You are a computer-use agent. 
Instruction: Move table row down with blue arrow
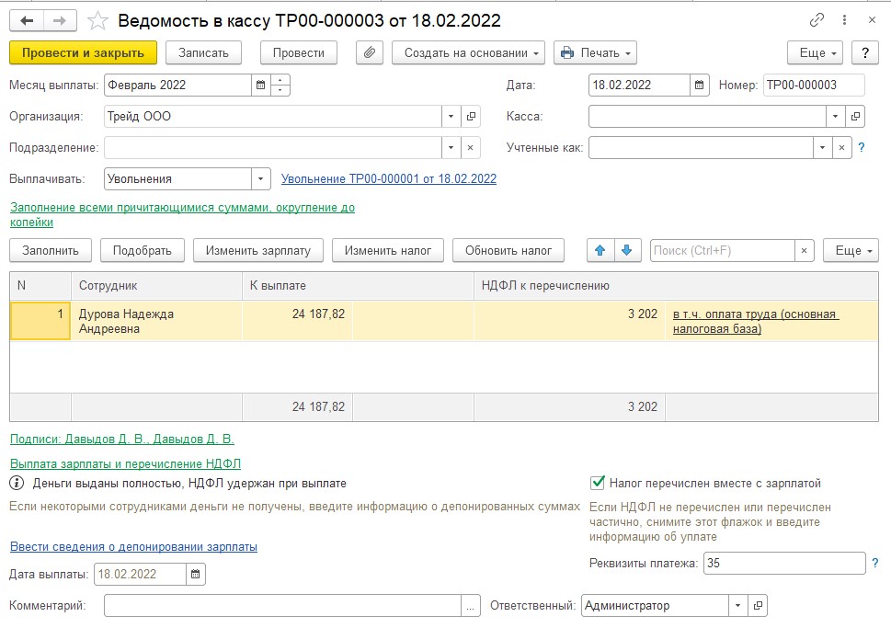click(627, 251)
